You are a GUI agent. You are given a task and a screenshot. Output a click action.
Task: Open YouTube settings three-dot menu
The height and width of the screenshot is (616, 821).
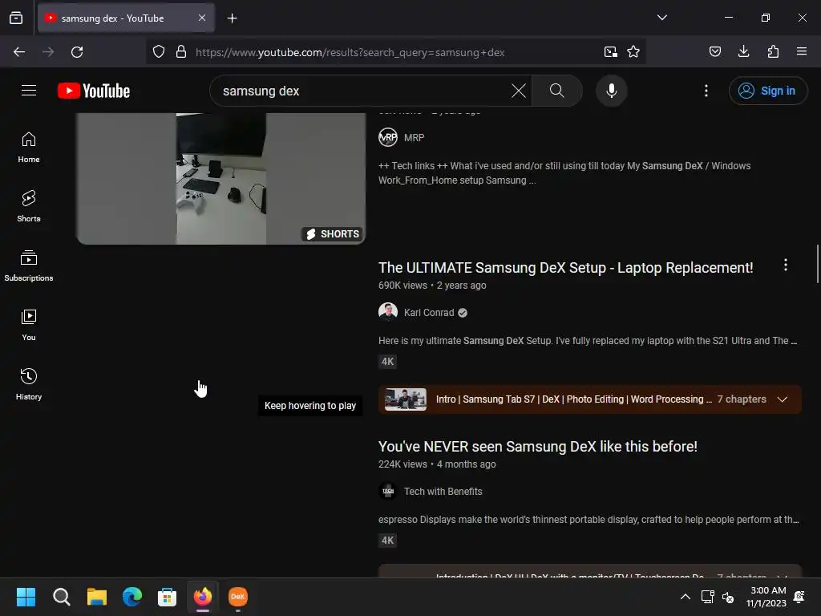(706, 91)
